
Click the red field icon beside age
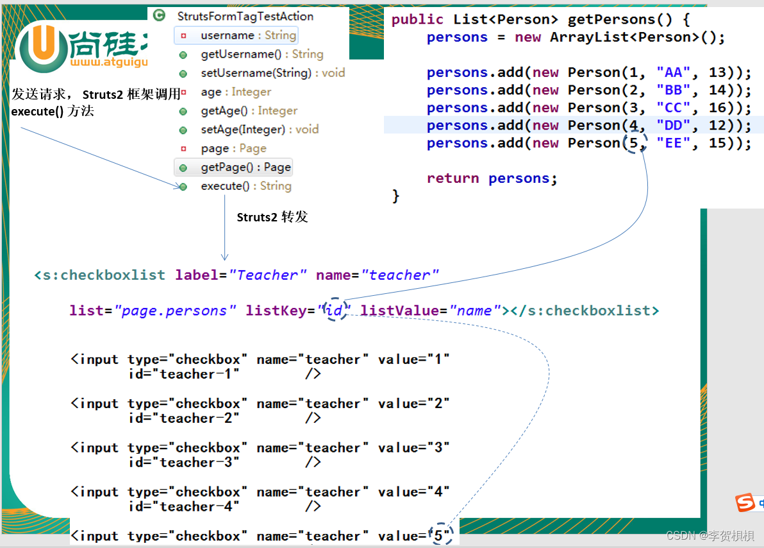pos(184,92)
